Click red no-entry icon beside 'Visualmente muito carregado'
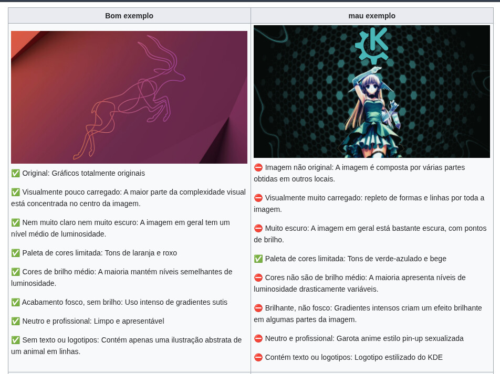The image size is (500, 374). (258, 198)
